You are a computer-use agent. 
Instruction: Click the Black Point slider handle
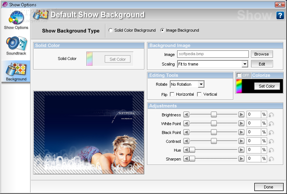tap(214, 132)
